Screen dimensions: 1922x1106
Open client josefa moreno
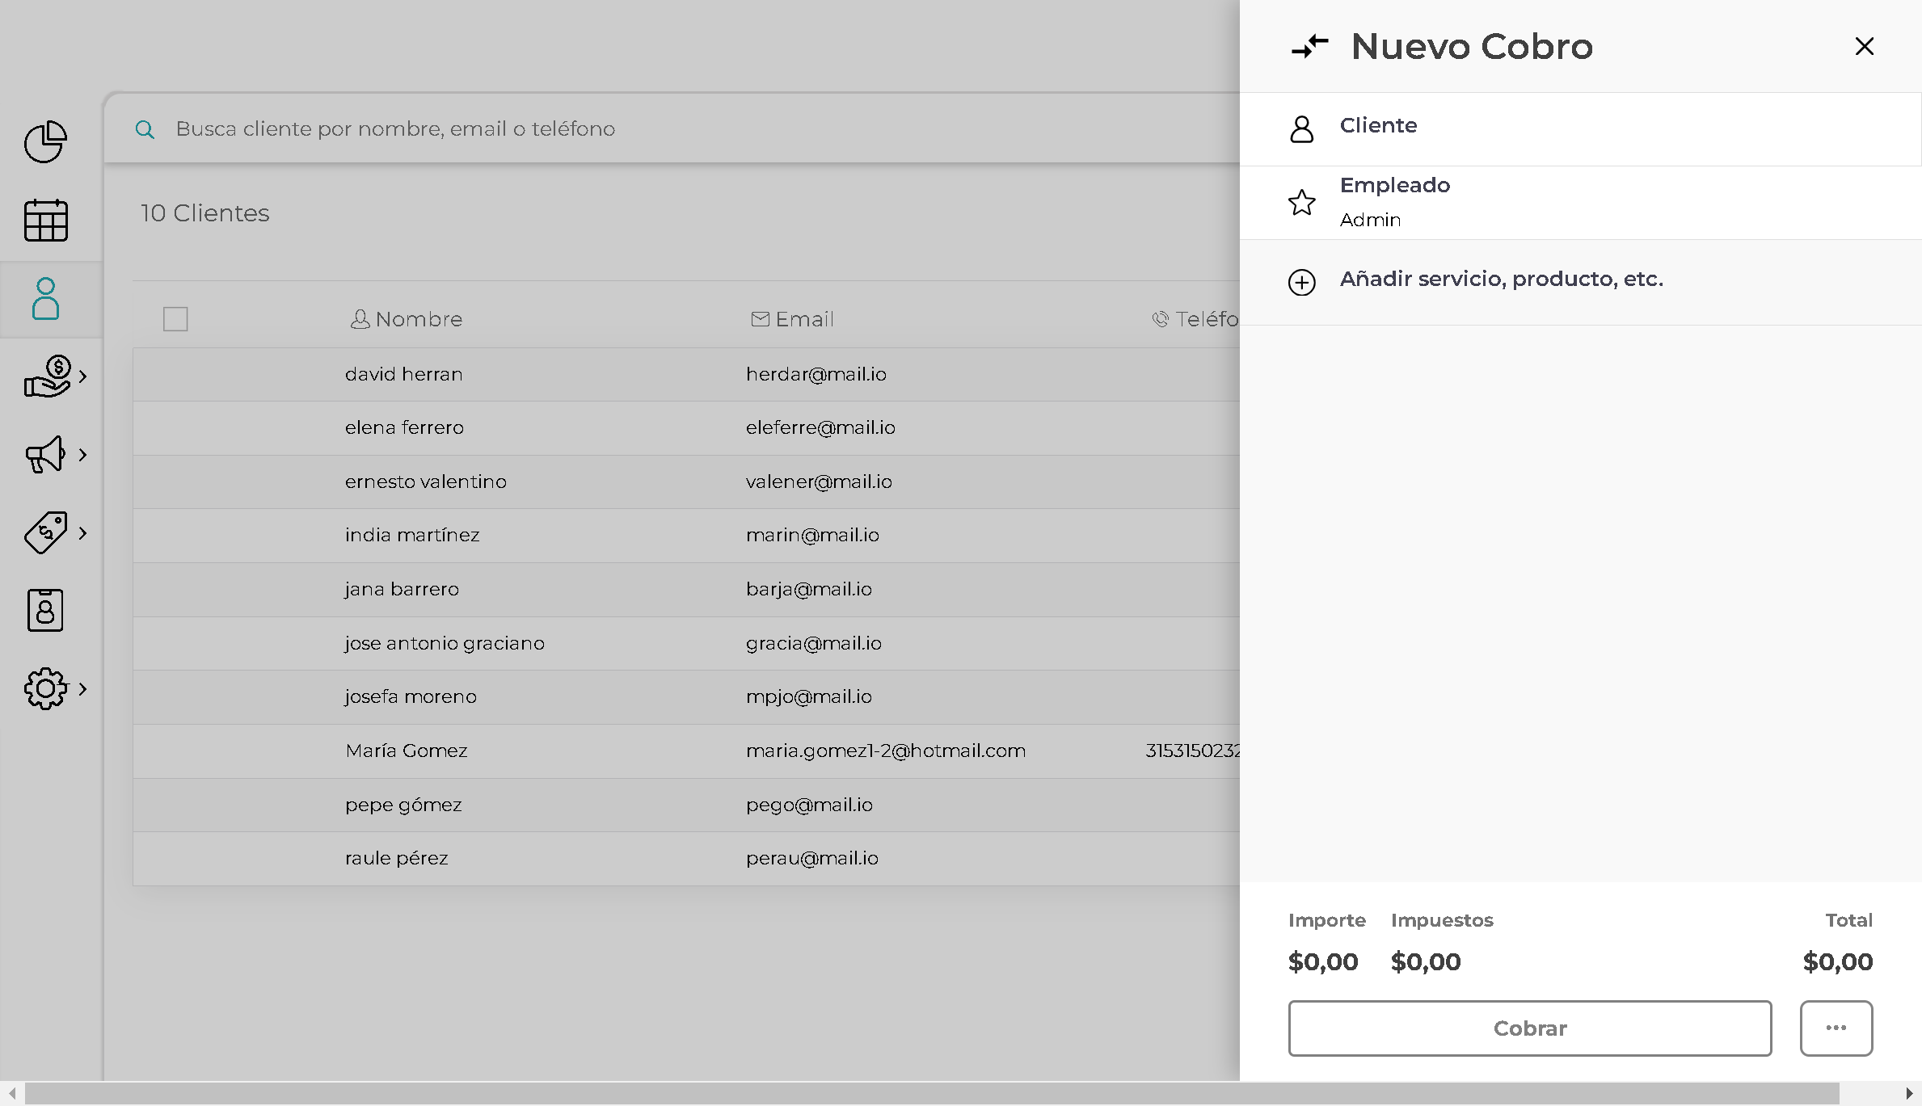coord(411,696)
